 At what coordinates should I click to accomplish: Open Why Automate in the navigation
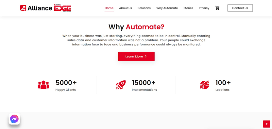(x=167, y=8)
